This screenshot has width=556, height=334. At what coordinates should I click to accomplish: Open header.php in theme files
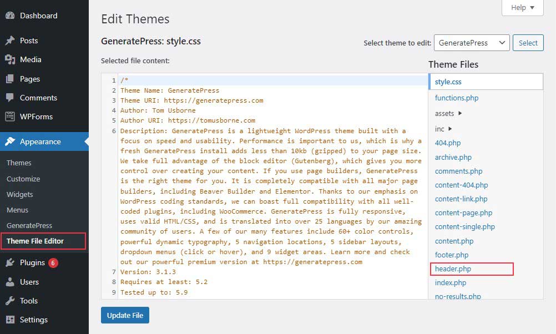[453, 269]
